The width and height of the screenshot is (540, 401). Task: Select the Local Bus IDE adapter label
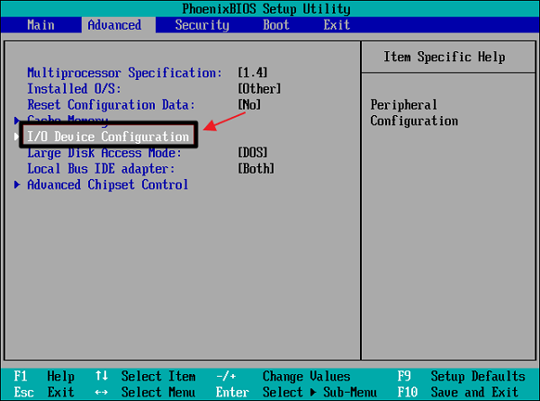(x=101, y=169)
